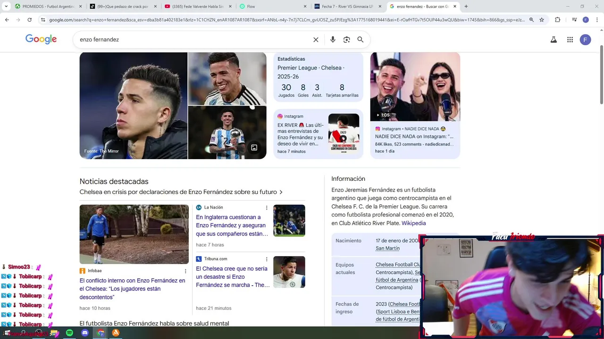This screenshot has height=339, width=604.
Task: Switch to Chrome in the taskbar
Action: (x=101, y=333)
